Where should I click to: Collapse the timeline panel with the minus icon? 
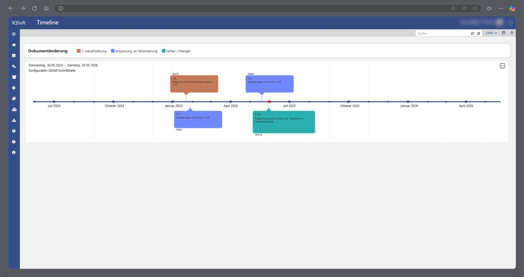(x=502, y=66)
